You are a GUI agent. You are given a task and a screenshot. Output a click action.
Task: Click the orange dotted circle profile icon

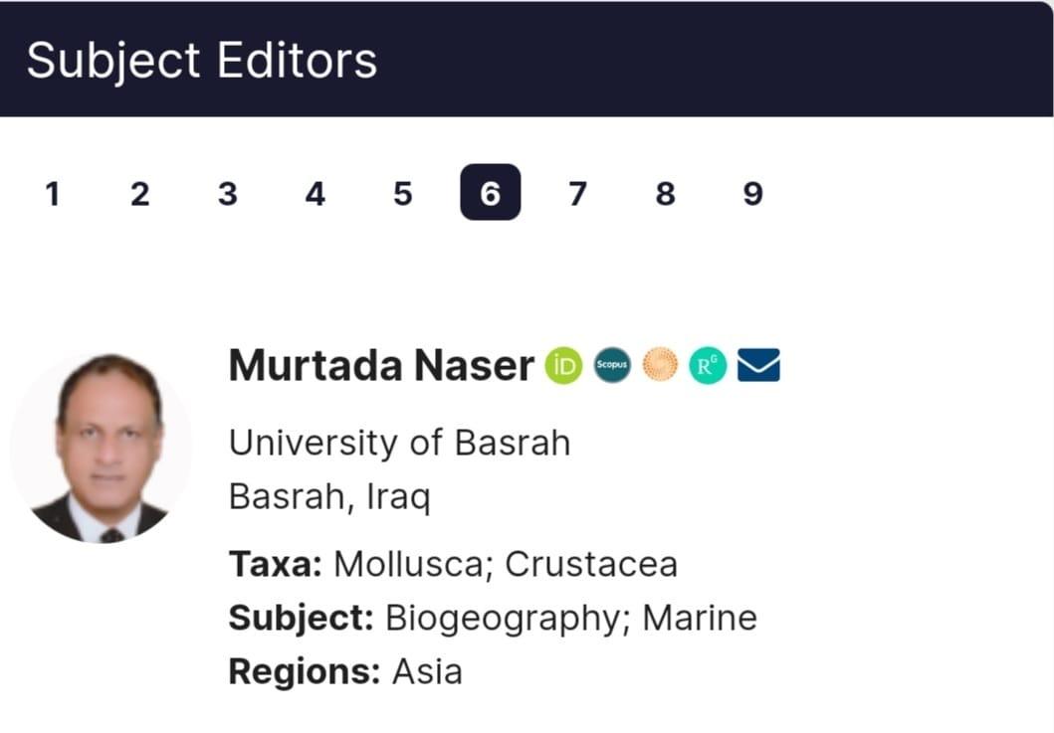[660, 366]
